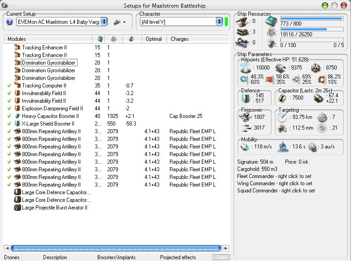Toggle the Explosion Dampening Field II checkmark
Viewport: 351px width, 261px height.
click(9, 109)
